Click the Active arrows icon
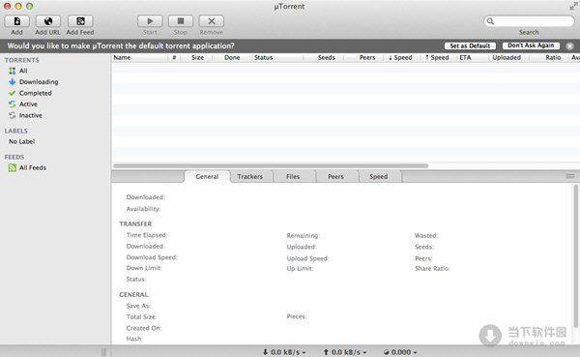The image size is (580, 357). coord(13,104)
